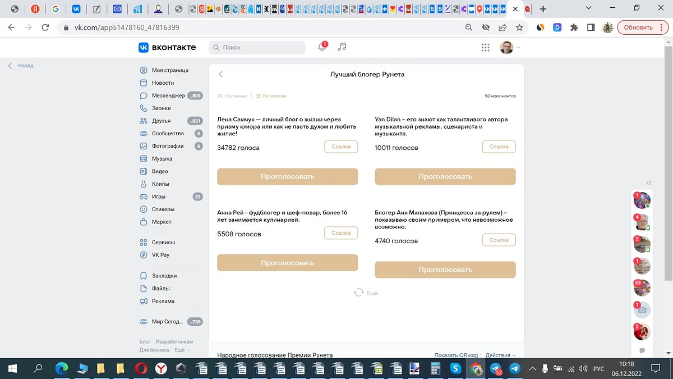673x379 pixels.
Task: Click the browser share icon
Action: (x=503, y=27)
